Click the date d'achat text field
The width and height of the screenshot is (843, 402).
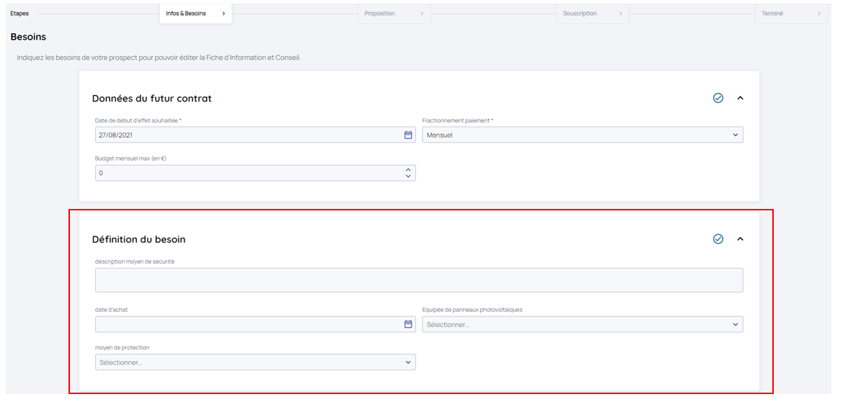pyautogui.click(x=245, y=324)
